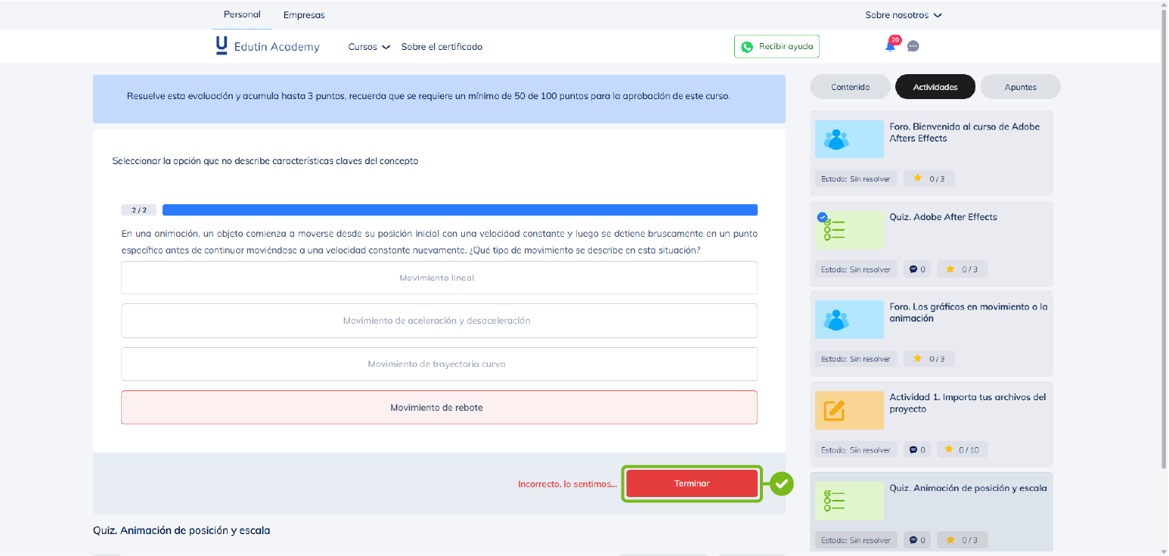1169x556 pixels.
Task: Open the chat messages bubble icon
Action: [x=913, y=46]
